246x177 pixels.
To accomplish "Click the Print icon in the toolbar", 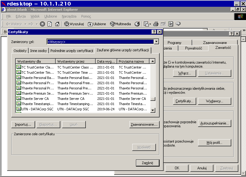I will click(156, 24).
